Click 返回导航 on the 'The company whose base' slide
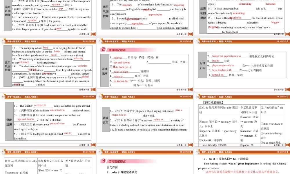Image resolution: width=290 pixels, height=174 pixels. coord(88,41)
